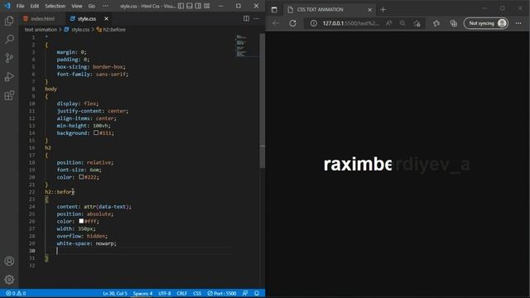Close the style.css tab
This screenshot has height=298, width=530.
[x=106, y=18]
